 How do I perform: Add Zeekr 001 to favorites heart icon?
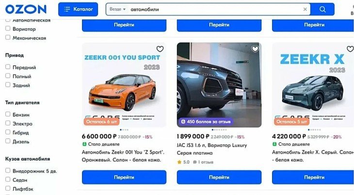[x=160, y=49]
